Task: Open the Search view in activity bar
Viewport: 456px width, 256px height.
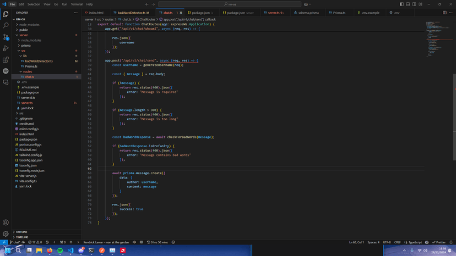Action: [6, 25]
